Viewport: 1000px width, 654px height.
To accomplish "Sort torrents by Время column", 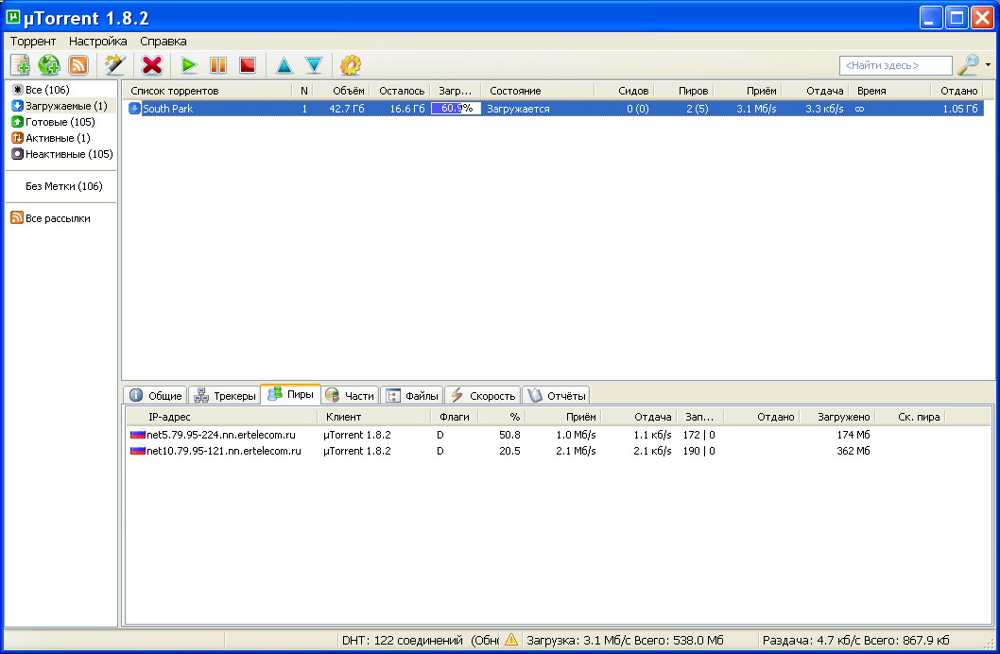I will coord(889,91).
